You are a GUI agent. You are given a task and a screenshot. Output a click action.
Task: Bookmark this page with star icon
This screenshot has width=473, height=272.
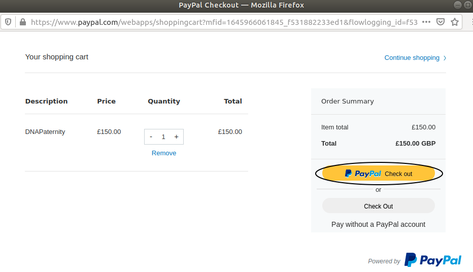coord(455,22)
